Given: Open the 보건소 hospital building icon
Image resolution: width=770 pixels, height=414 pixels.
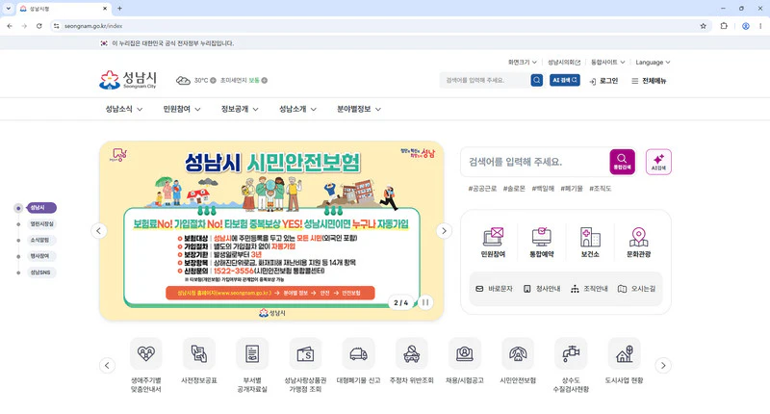Looking at the screenshot, I should (x=590, y=242).
